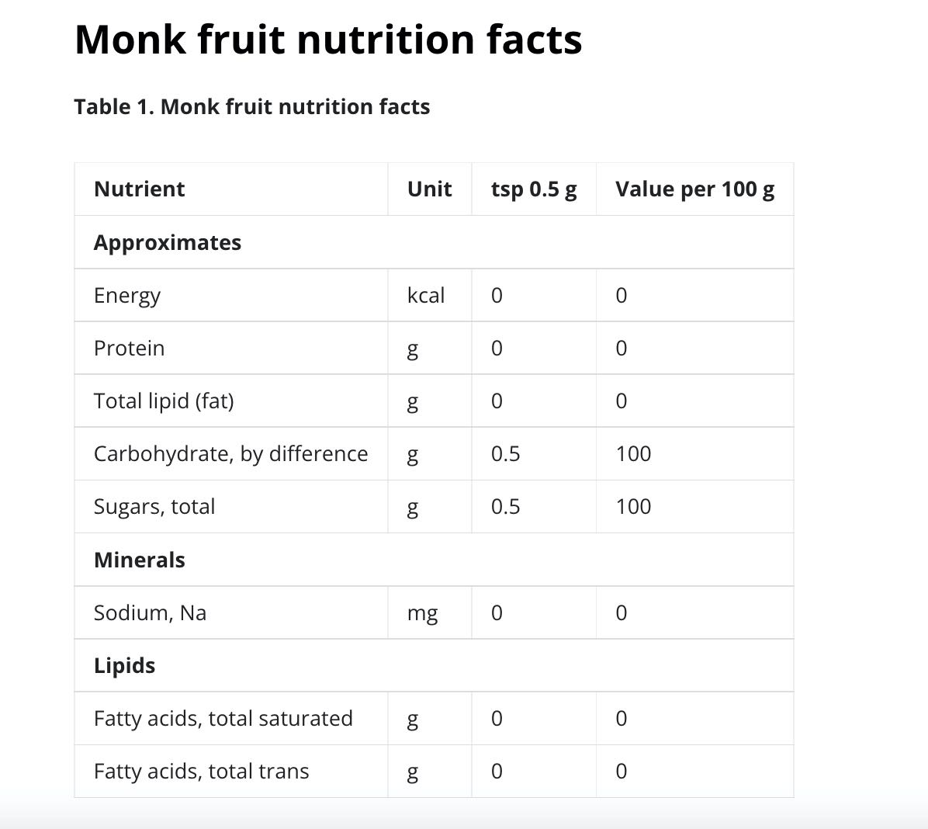The height and width of the screenshot is (829, 928).
Task: Click "Fatty acids, total trans" cell
Action: tap(201, 772)
